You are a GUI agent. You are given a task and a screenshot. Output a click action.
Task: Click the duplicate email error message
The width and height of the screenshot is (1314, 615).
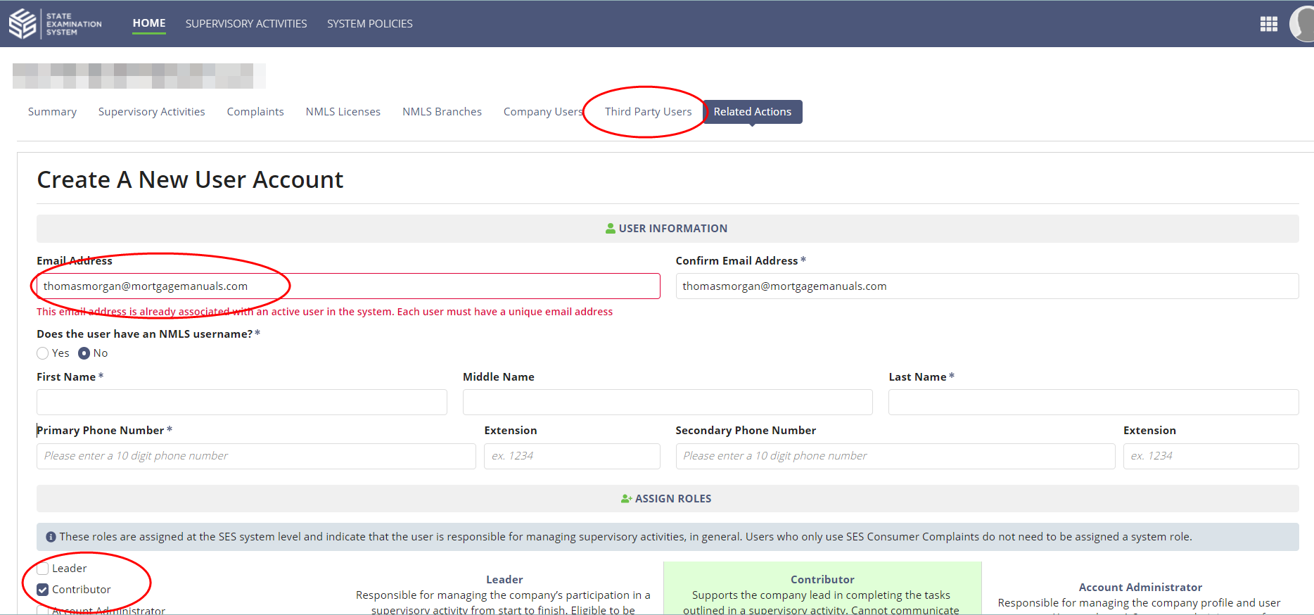[325, 312]
